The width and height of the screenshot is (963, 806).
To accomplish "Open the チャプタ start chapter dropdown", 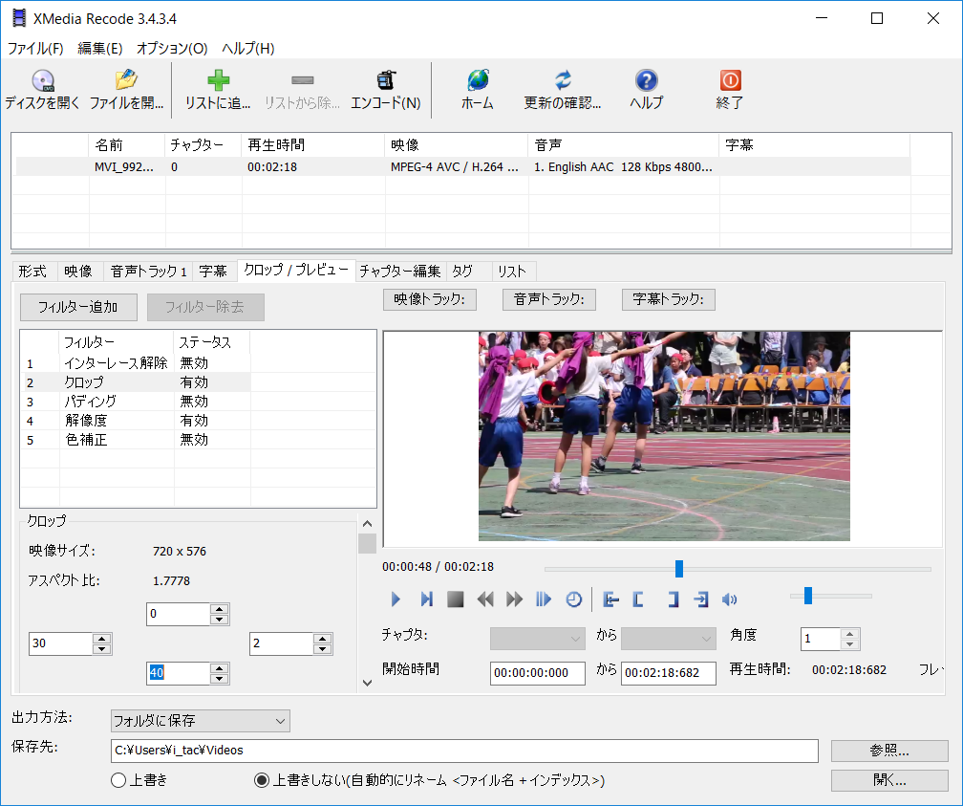I will click(537, 639).
